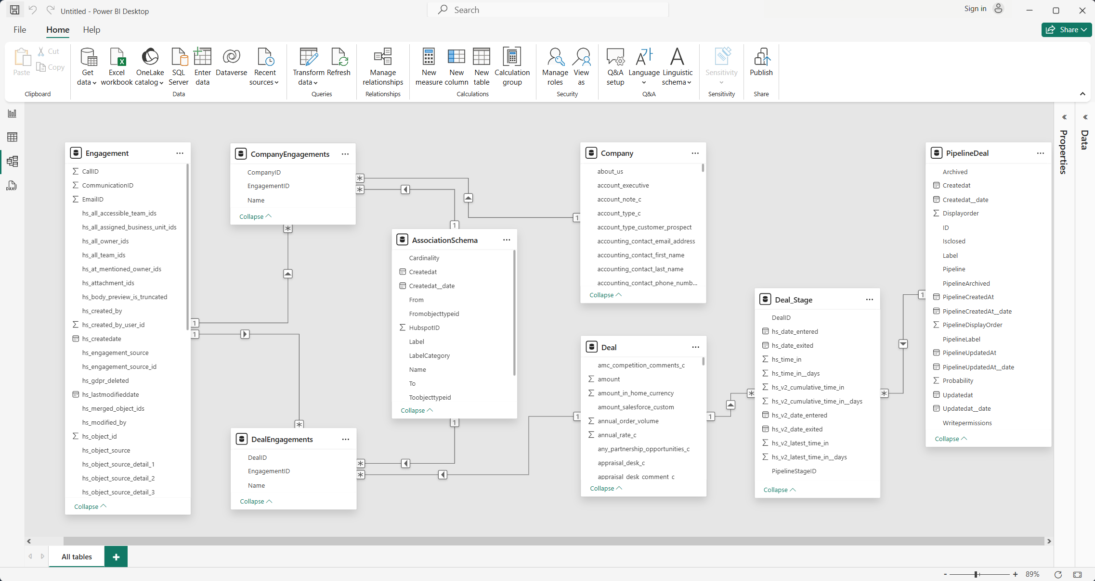The width and height of the screenshot is (1095, 581).
Task: Open Q&A setup
Action: (615, 67)
